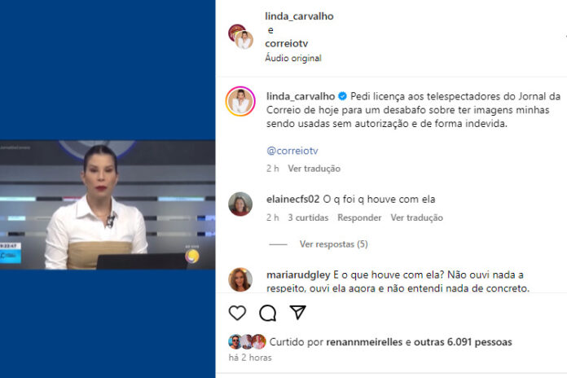Click the stacked avatars in post header

tap(241, 37)
